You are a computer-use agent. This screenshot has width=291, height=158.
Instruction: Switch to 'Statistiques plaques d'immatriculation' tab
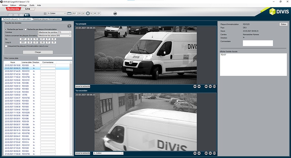(x=47, y=19)
